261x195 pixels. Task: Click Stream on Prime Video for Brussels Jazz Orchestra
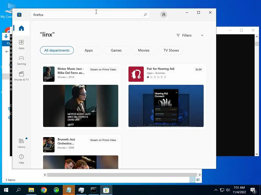[x=103, y=140]
